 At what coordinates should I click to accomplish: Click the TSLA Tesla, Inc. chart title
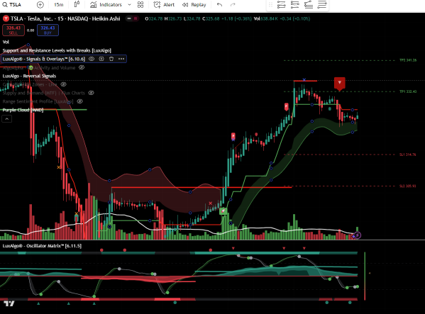pyautogui.click(x=65, y=18)
